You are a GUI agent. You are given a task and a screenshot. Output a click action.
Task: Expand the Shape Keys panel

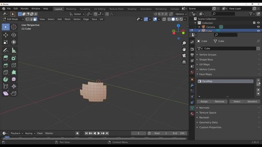pyautogui.click(x=206, y=60)
